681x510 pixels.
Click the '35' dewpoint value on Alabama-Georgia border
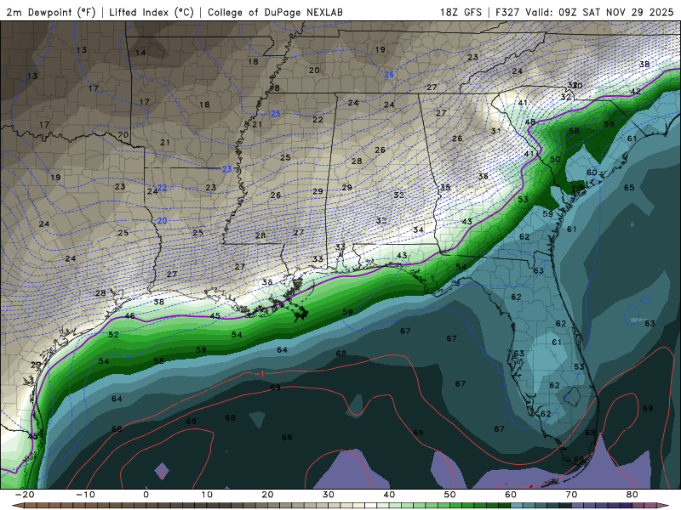(445, 187)
